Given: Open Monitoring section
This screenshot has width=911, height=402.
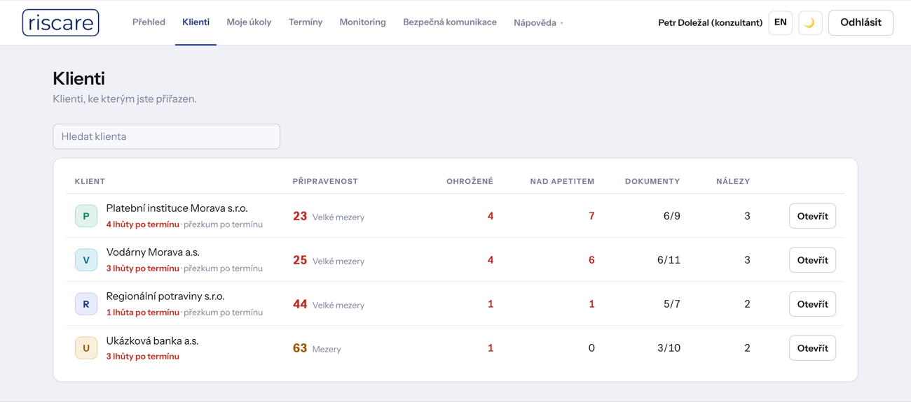Looking at the screenshot, I should point(362,22).
